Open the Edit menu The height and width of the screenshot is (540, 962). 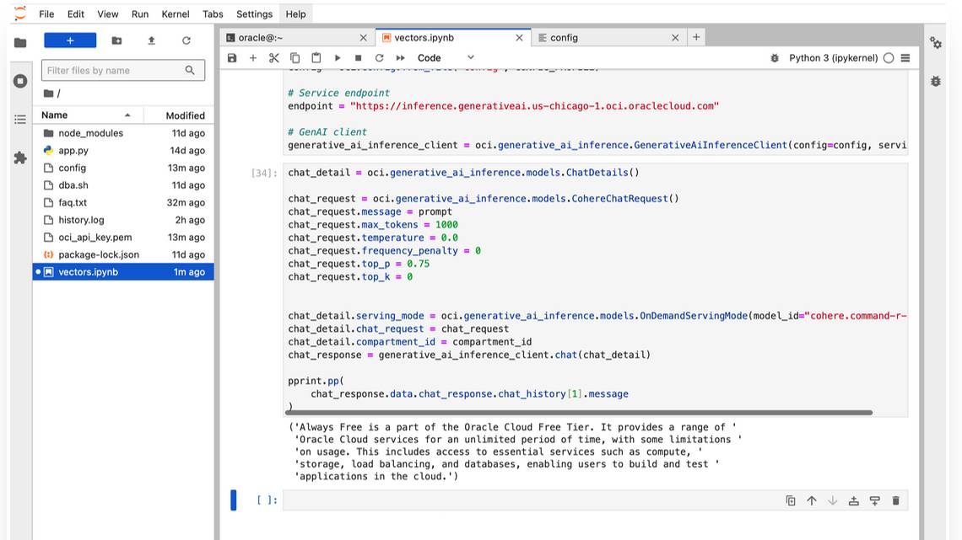(76, 14)
